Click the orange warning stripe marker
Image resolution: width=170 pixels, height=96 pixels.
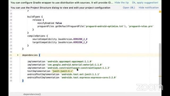coord(160,76)
